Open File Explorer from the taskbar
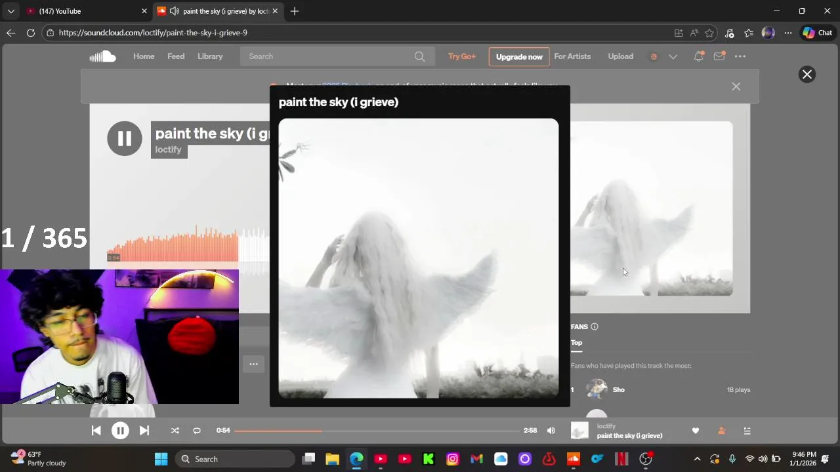Image resolution: width=840 pixels, height=472 pixels. pos(332,459)
